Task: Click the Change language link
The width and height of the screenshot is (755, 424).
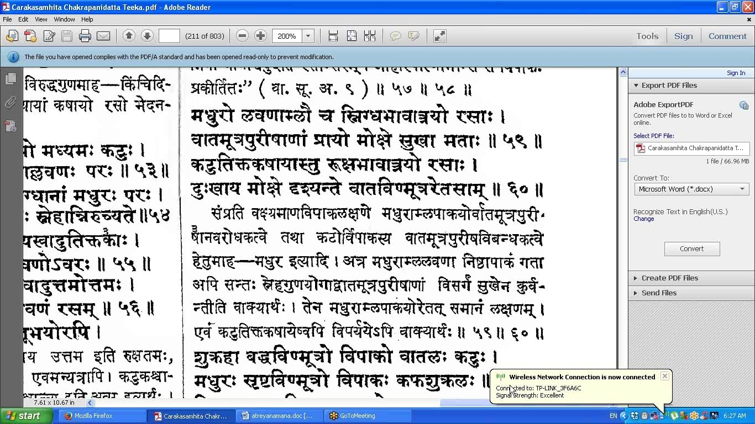Action: 643,219
